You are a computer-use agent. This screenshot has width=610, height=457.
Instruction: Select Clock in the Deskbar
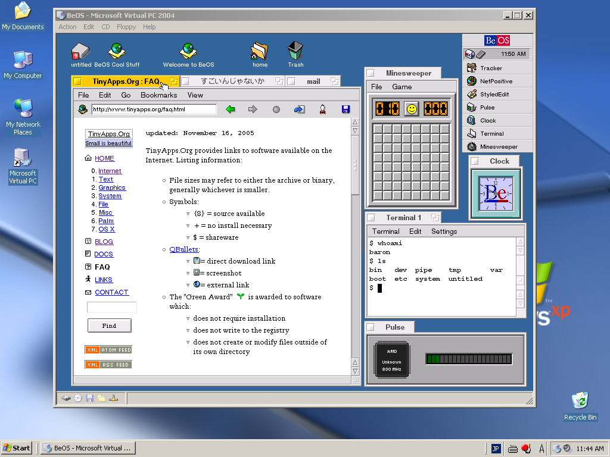point(497,120)
